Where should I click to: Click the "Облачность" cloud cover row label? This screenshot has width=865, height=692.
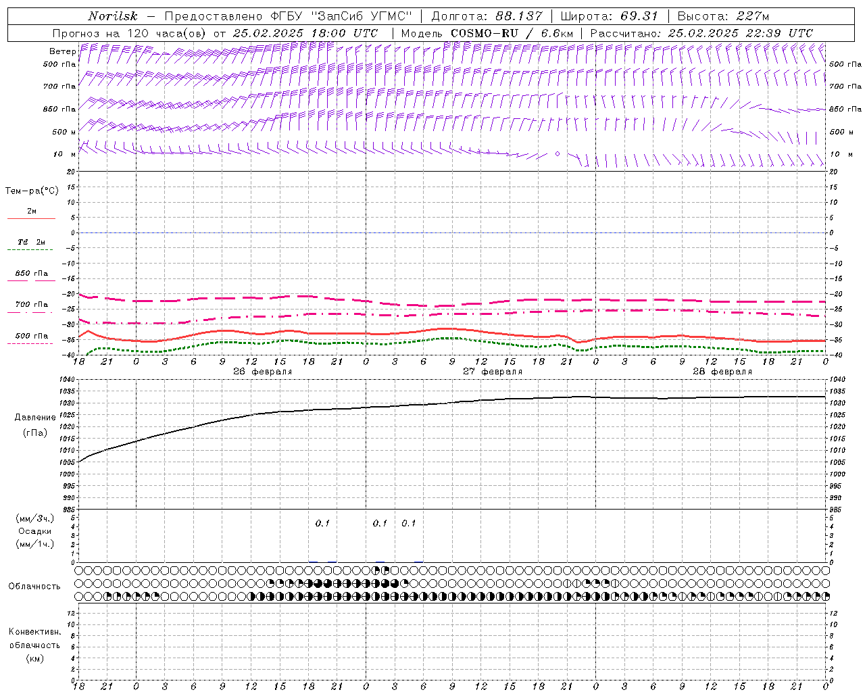pos(34,586)
